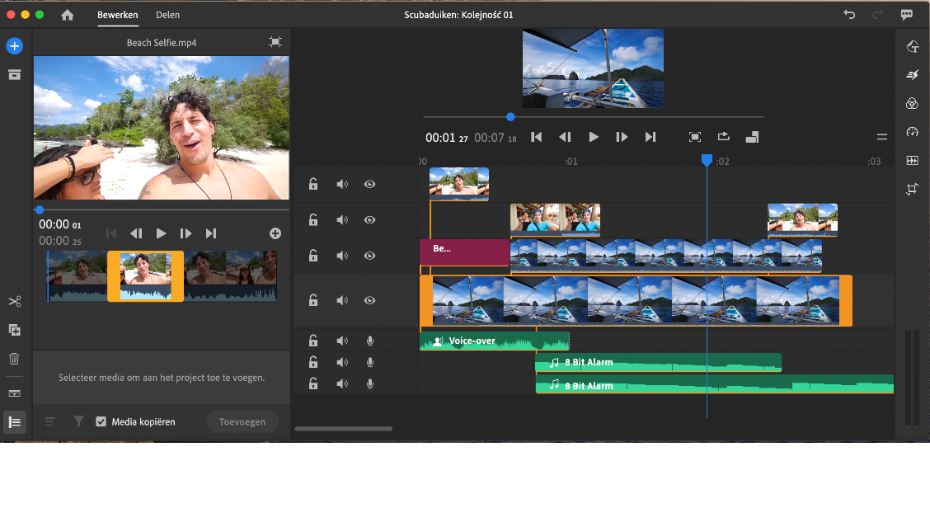The height and width of the screenshot is (508, 930).
Task: Lock the Voice-over audio track
Action: tap(313, 341)
